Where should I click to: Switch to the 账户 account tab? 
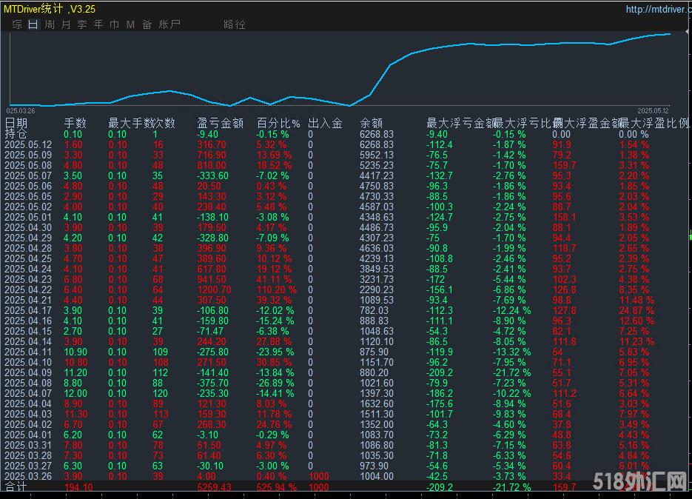(x=169, y=24)
